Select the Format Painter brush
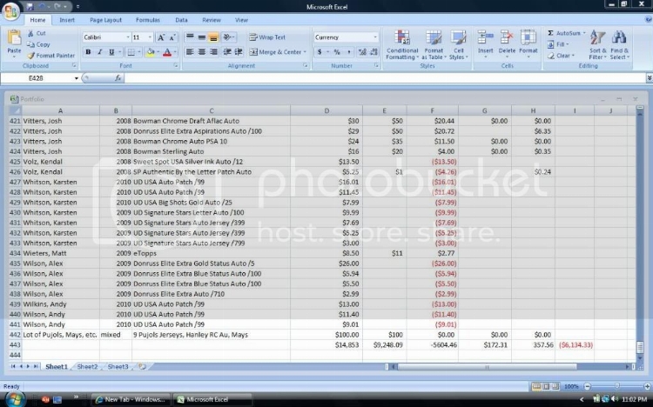The width and height of the screenshot is (653, 407). tap(30, 56)
